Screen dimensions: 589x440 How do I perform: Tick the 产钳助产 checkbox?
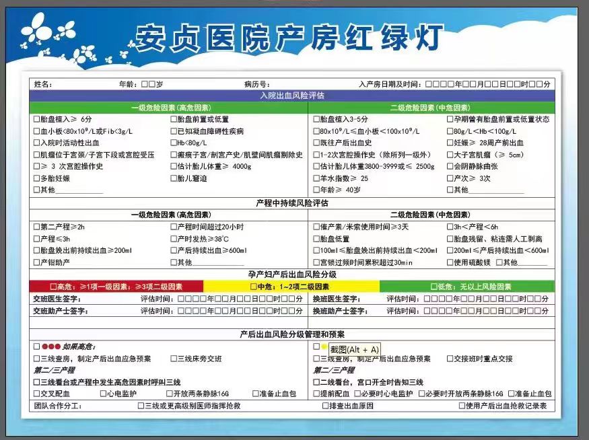[36, 262]
